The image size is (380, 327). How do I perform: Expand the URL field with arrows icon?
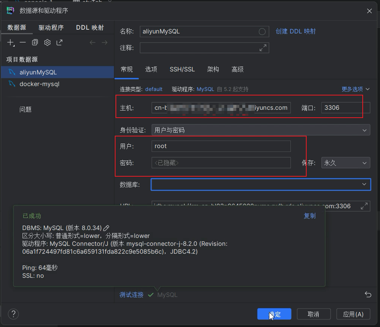tap(364, 206)
